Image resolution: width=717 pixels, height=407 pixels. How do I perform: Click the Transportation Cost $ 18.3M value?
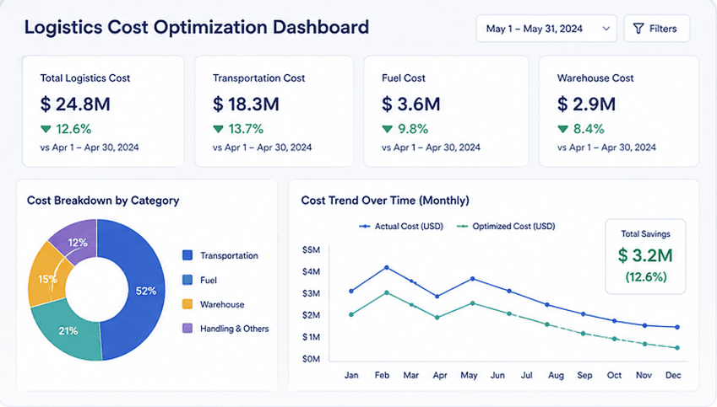coord(246,104)
